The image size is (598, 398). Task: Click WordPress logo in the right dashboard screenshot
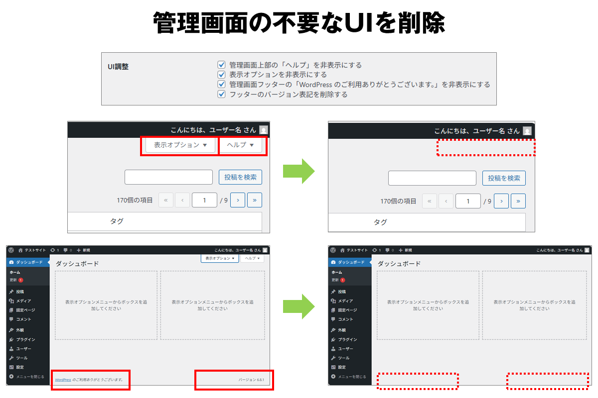tap(333, 250)
